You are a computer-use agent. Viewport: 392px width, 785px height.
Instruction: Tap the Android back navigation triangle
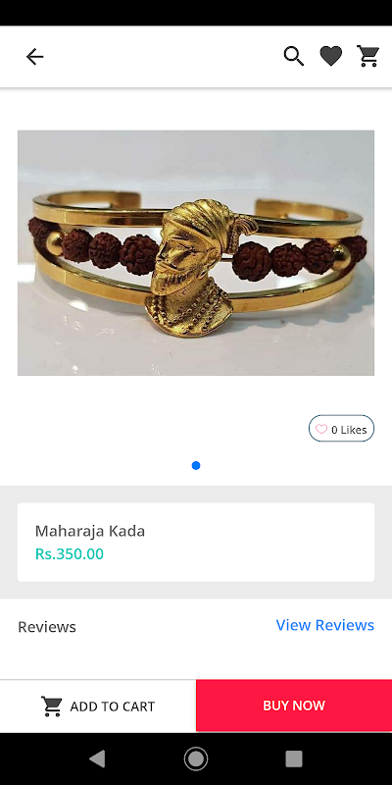[x=97, y=759]
